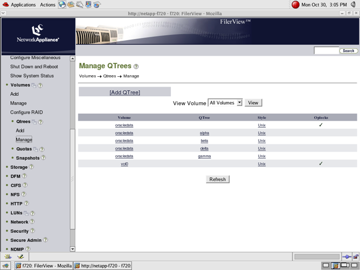Select Configure RAID in sidebar

pos(26,113)
